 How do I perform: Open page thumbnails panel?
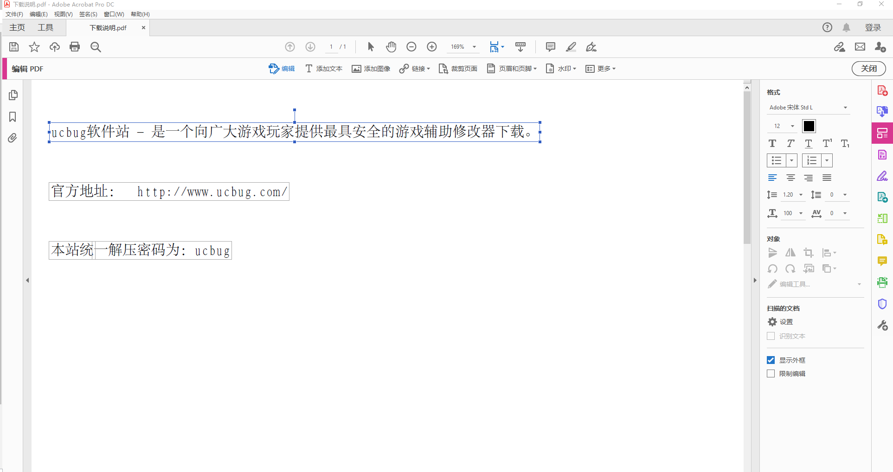point(13,95)
